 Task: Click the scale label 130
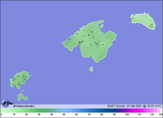(x=161, y=114)
